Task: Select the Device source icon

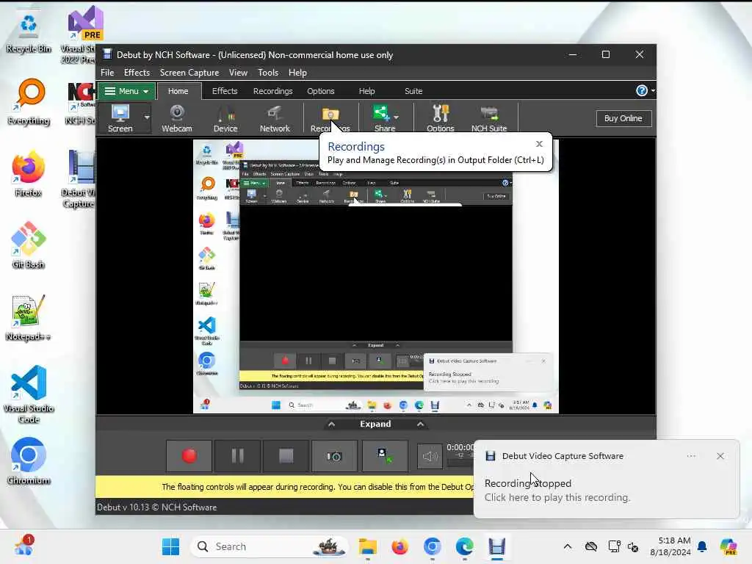Action: [225, 118]
